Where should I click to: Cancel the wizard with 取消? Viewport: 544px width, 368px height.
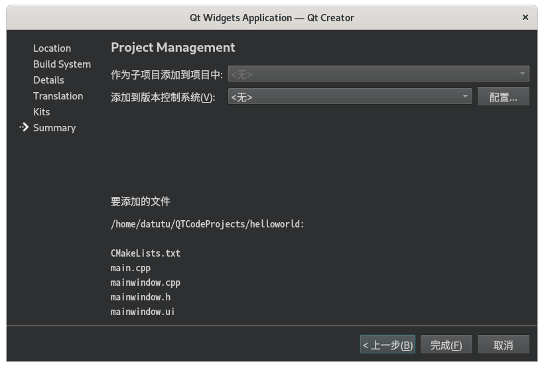click(504, 344)
